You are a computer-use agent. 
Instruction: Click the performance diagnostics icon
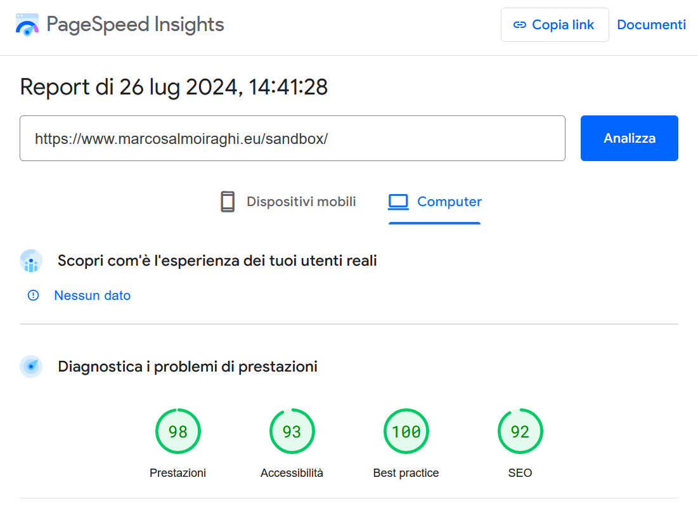(x=31, y=367)
